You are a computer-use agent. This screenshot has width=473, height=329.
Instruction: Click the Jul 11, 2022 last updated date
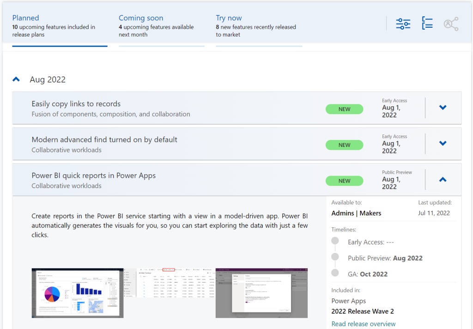pyautogui.click(x=434, y=213)
